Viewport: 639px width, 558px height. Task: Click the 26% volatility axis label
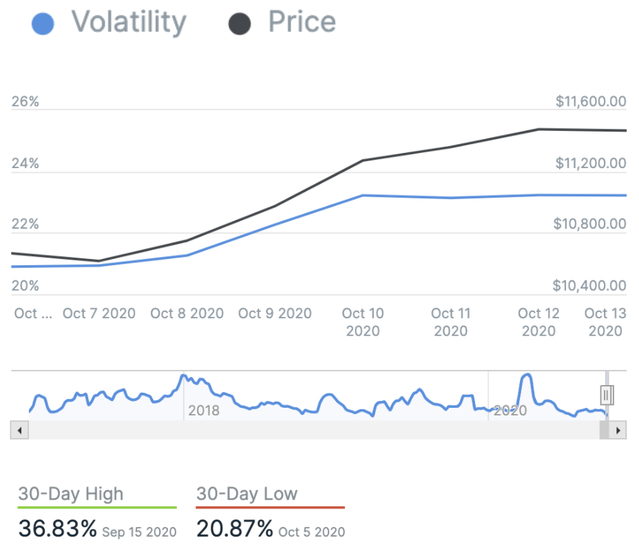tap(25, 102)
